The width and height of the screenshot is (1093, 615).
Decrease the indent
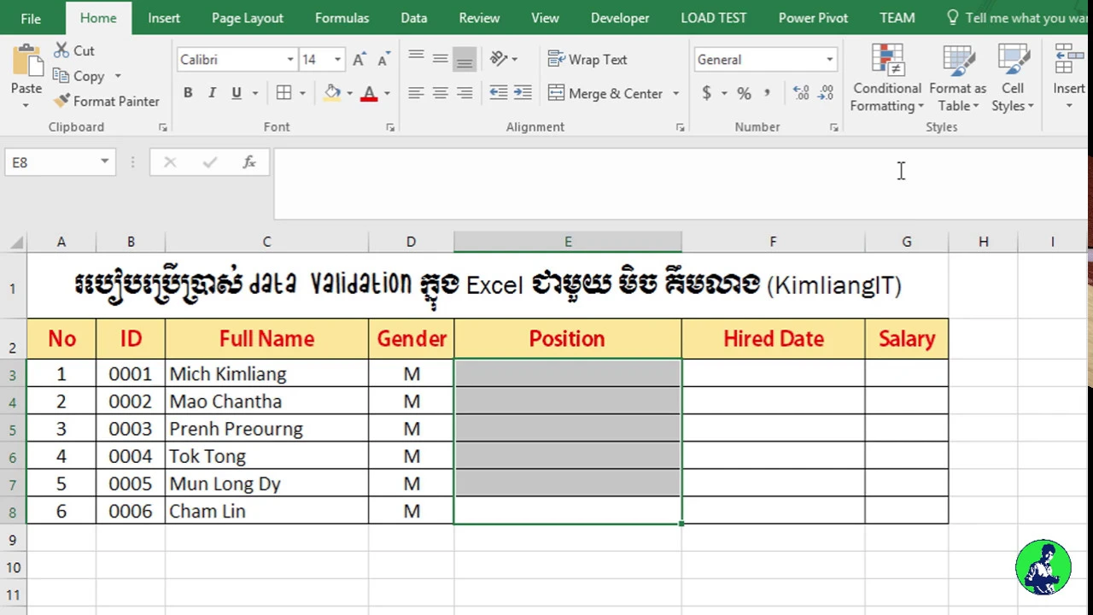(499, 93)
